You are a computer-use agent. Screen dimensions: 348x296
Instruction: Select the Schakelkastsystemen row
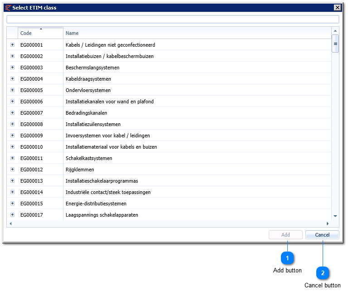(x=169, y=158)
